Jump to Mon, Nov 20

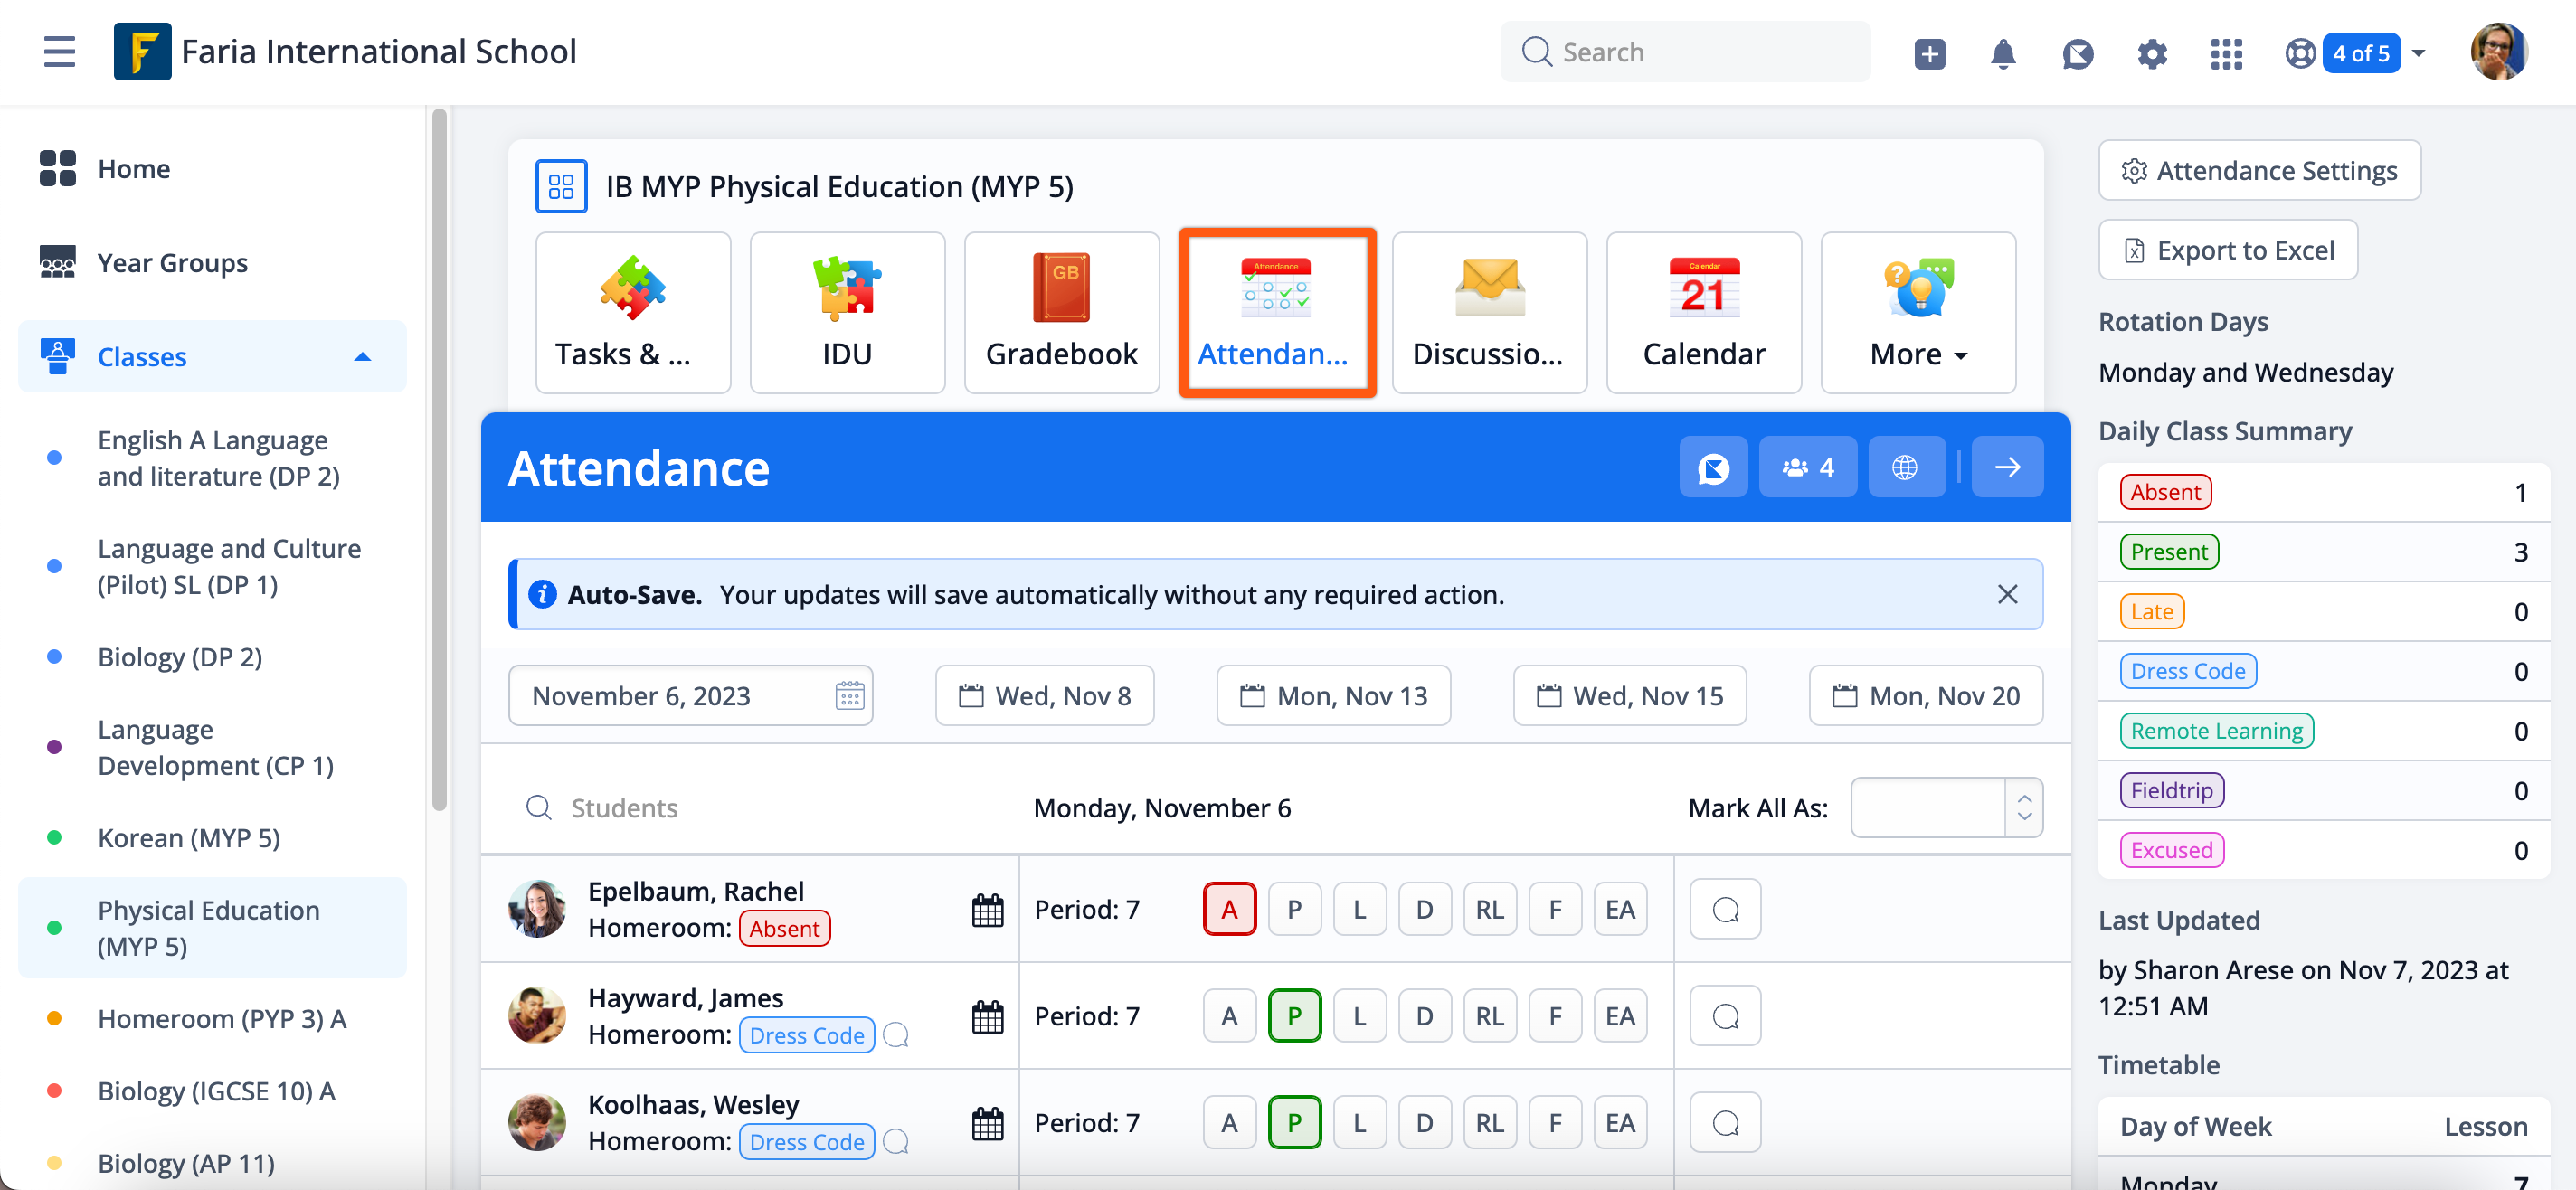(1925, 696)
